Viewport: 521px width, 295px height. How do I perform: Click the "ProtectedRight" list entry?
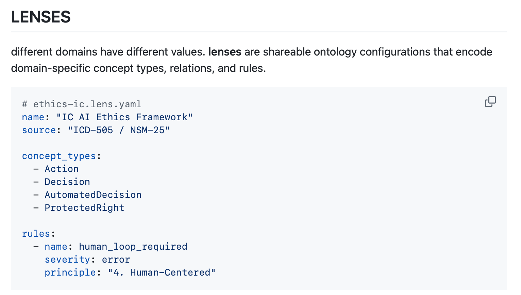[84, 208]
